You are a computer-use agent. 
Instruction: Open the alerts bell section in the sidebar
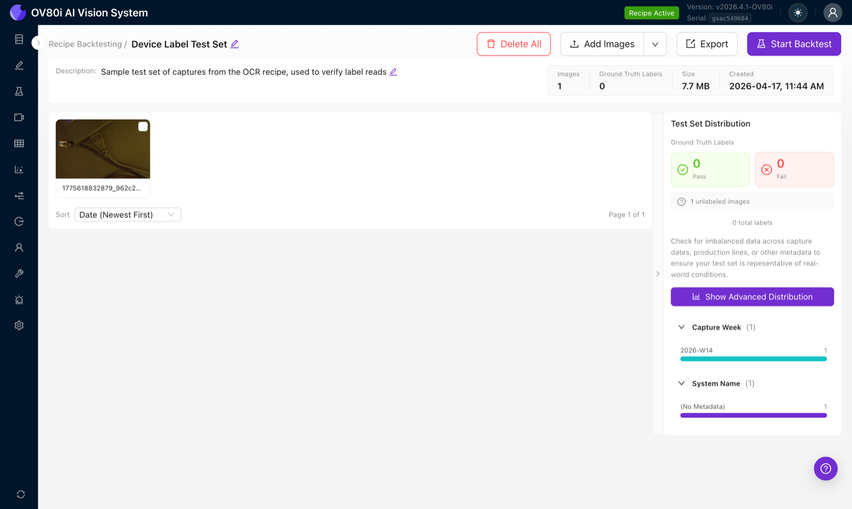pos(19,299)
